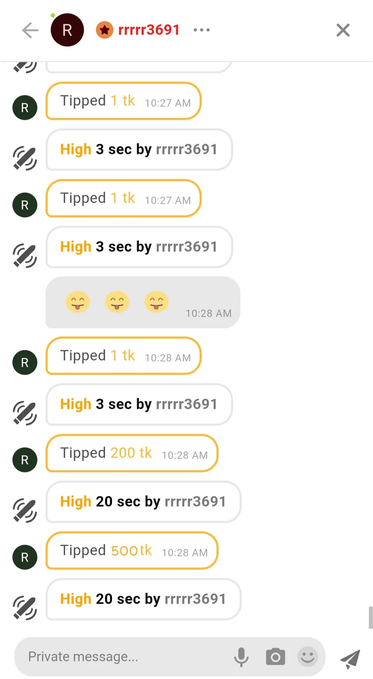
Task: Click R avatar next to Tipped 200 tk
Action: click(x=25, y=460)
